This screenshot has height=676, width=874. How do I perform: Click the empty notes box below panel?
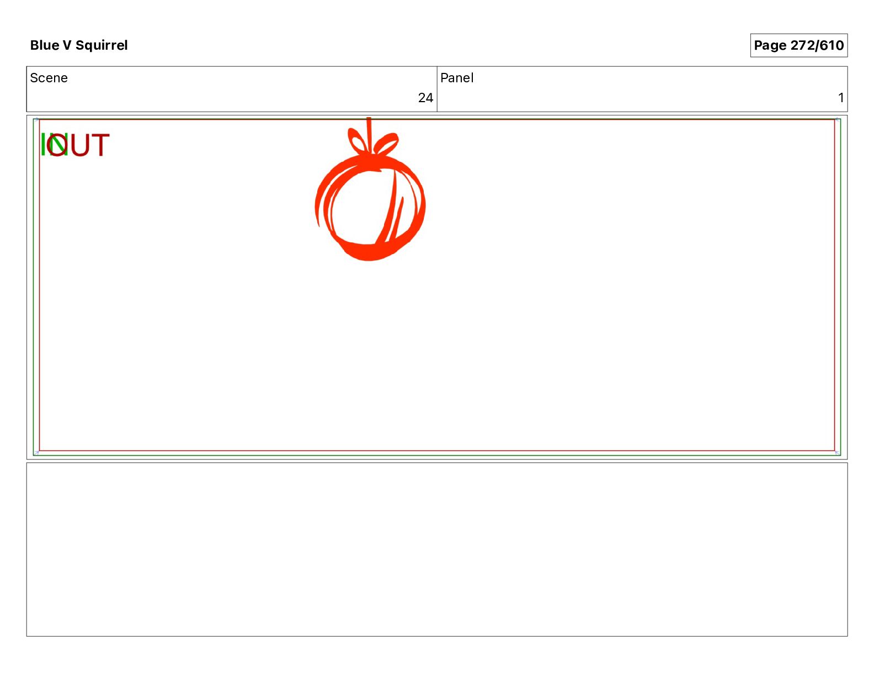[x=437, y=550]
